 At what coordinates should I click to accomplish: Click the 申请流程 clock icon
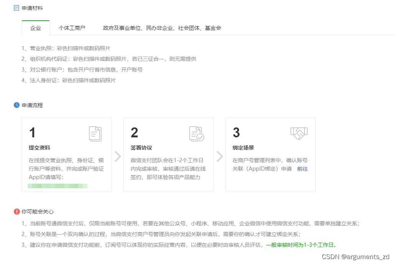tap(16, 105)
